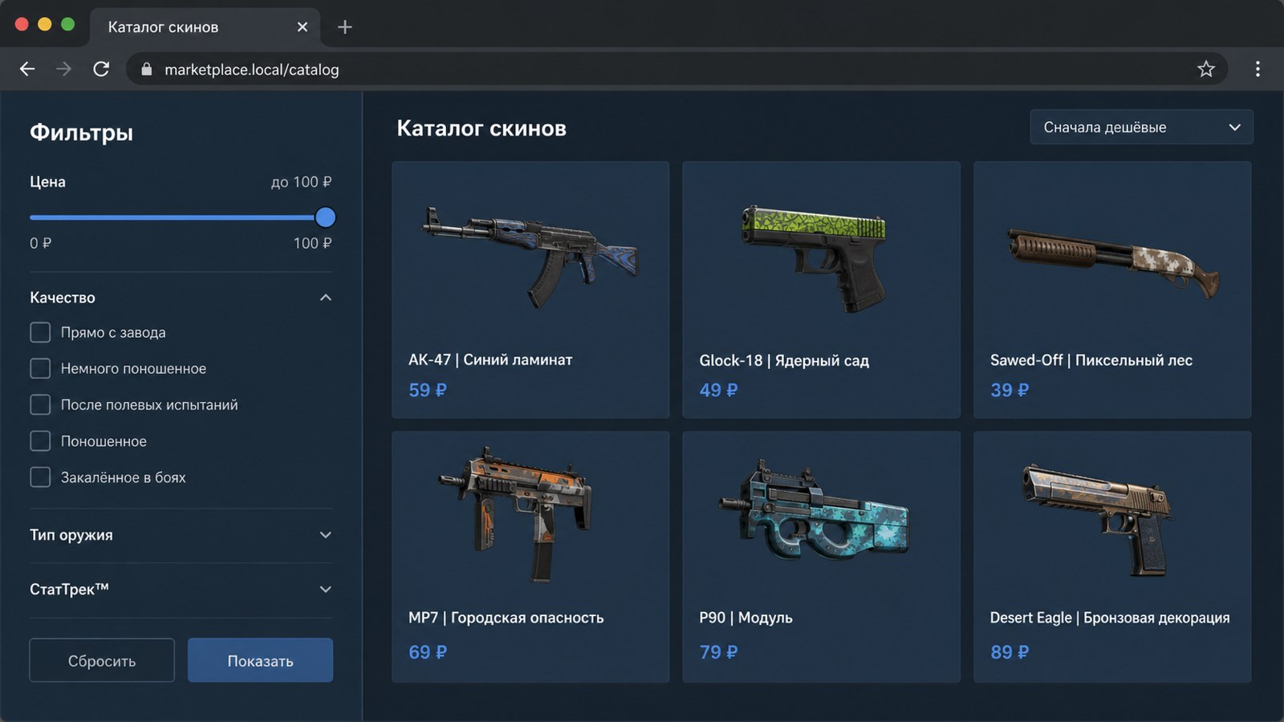The height and width of the screenshot is (722, 1284).
Task: Click the price slider handle
Action: point(325,217)
